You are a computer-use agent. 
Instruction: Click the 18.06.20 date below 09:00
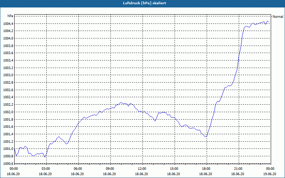109,174
